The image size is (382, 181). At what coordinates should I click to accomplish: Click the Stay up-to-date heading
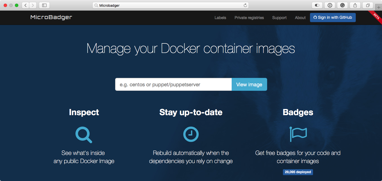click(191, 112)
